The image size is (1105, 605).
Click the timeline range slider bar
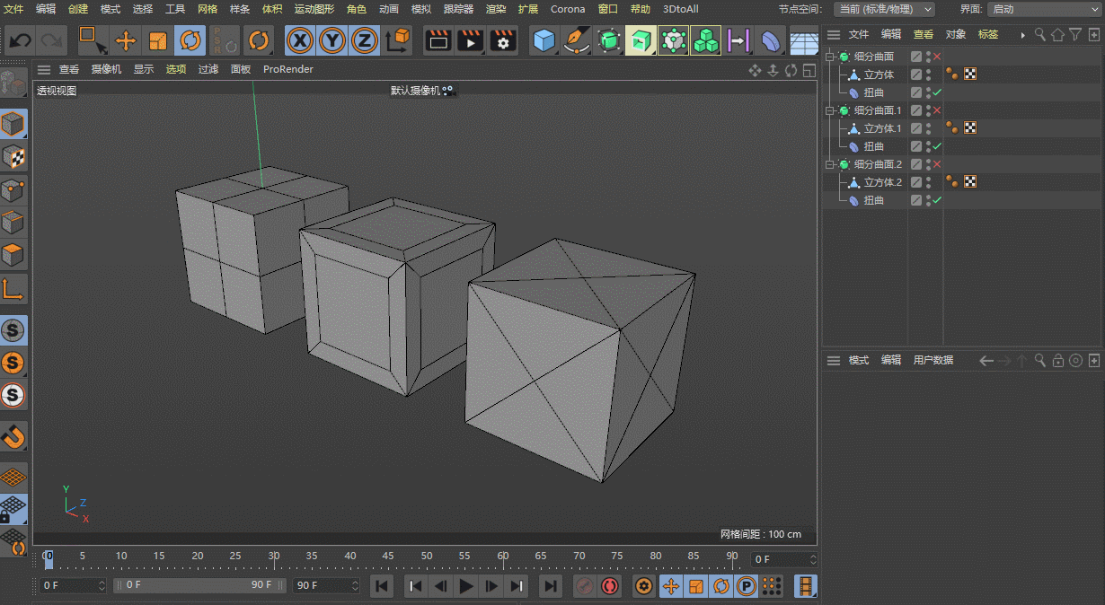point(198,585)
